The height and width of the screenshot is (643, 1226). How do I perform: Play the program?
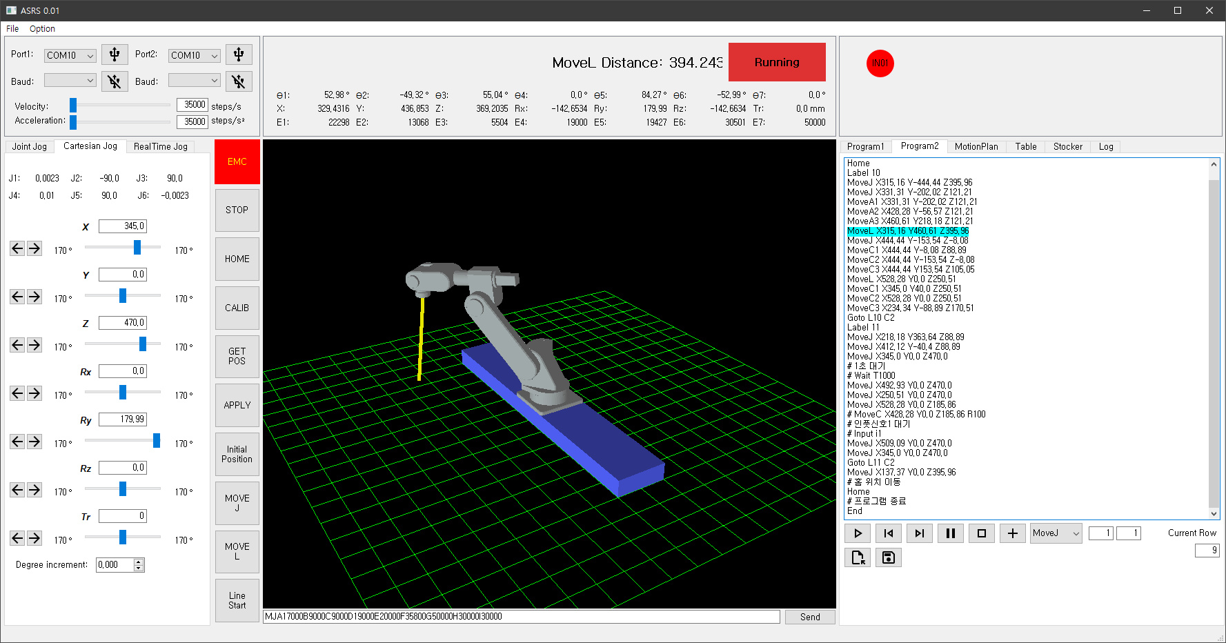tap(858, 533)
